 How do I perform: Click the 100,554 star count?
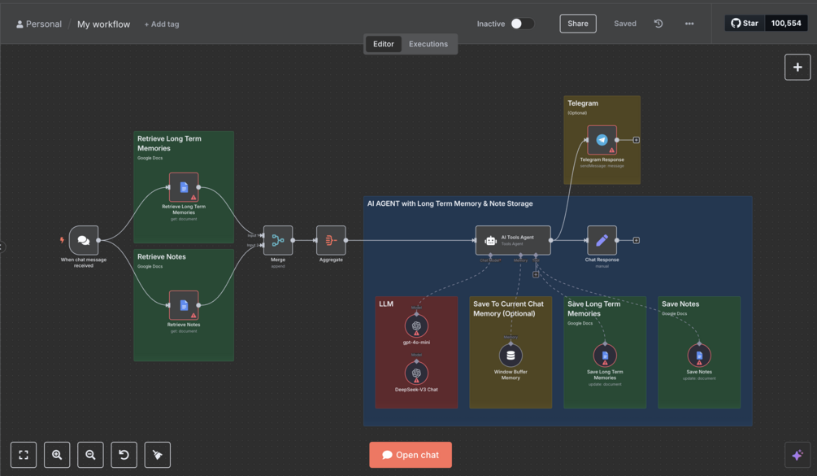(786, 24)
